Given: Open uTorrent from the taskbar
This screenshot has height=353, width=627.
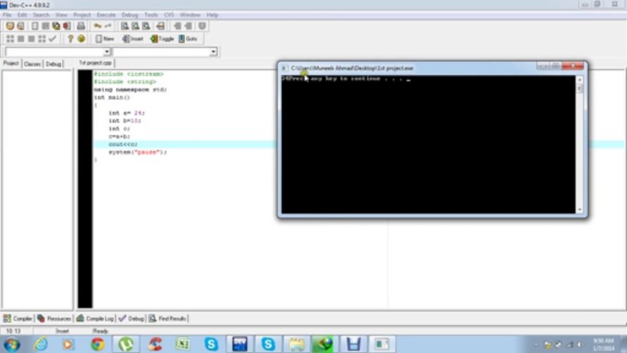Looking at the screenshot, I should click(x=126, y=344).
